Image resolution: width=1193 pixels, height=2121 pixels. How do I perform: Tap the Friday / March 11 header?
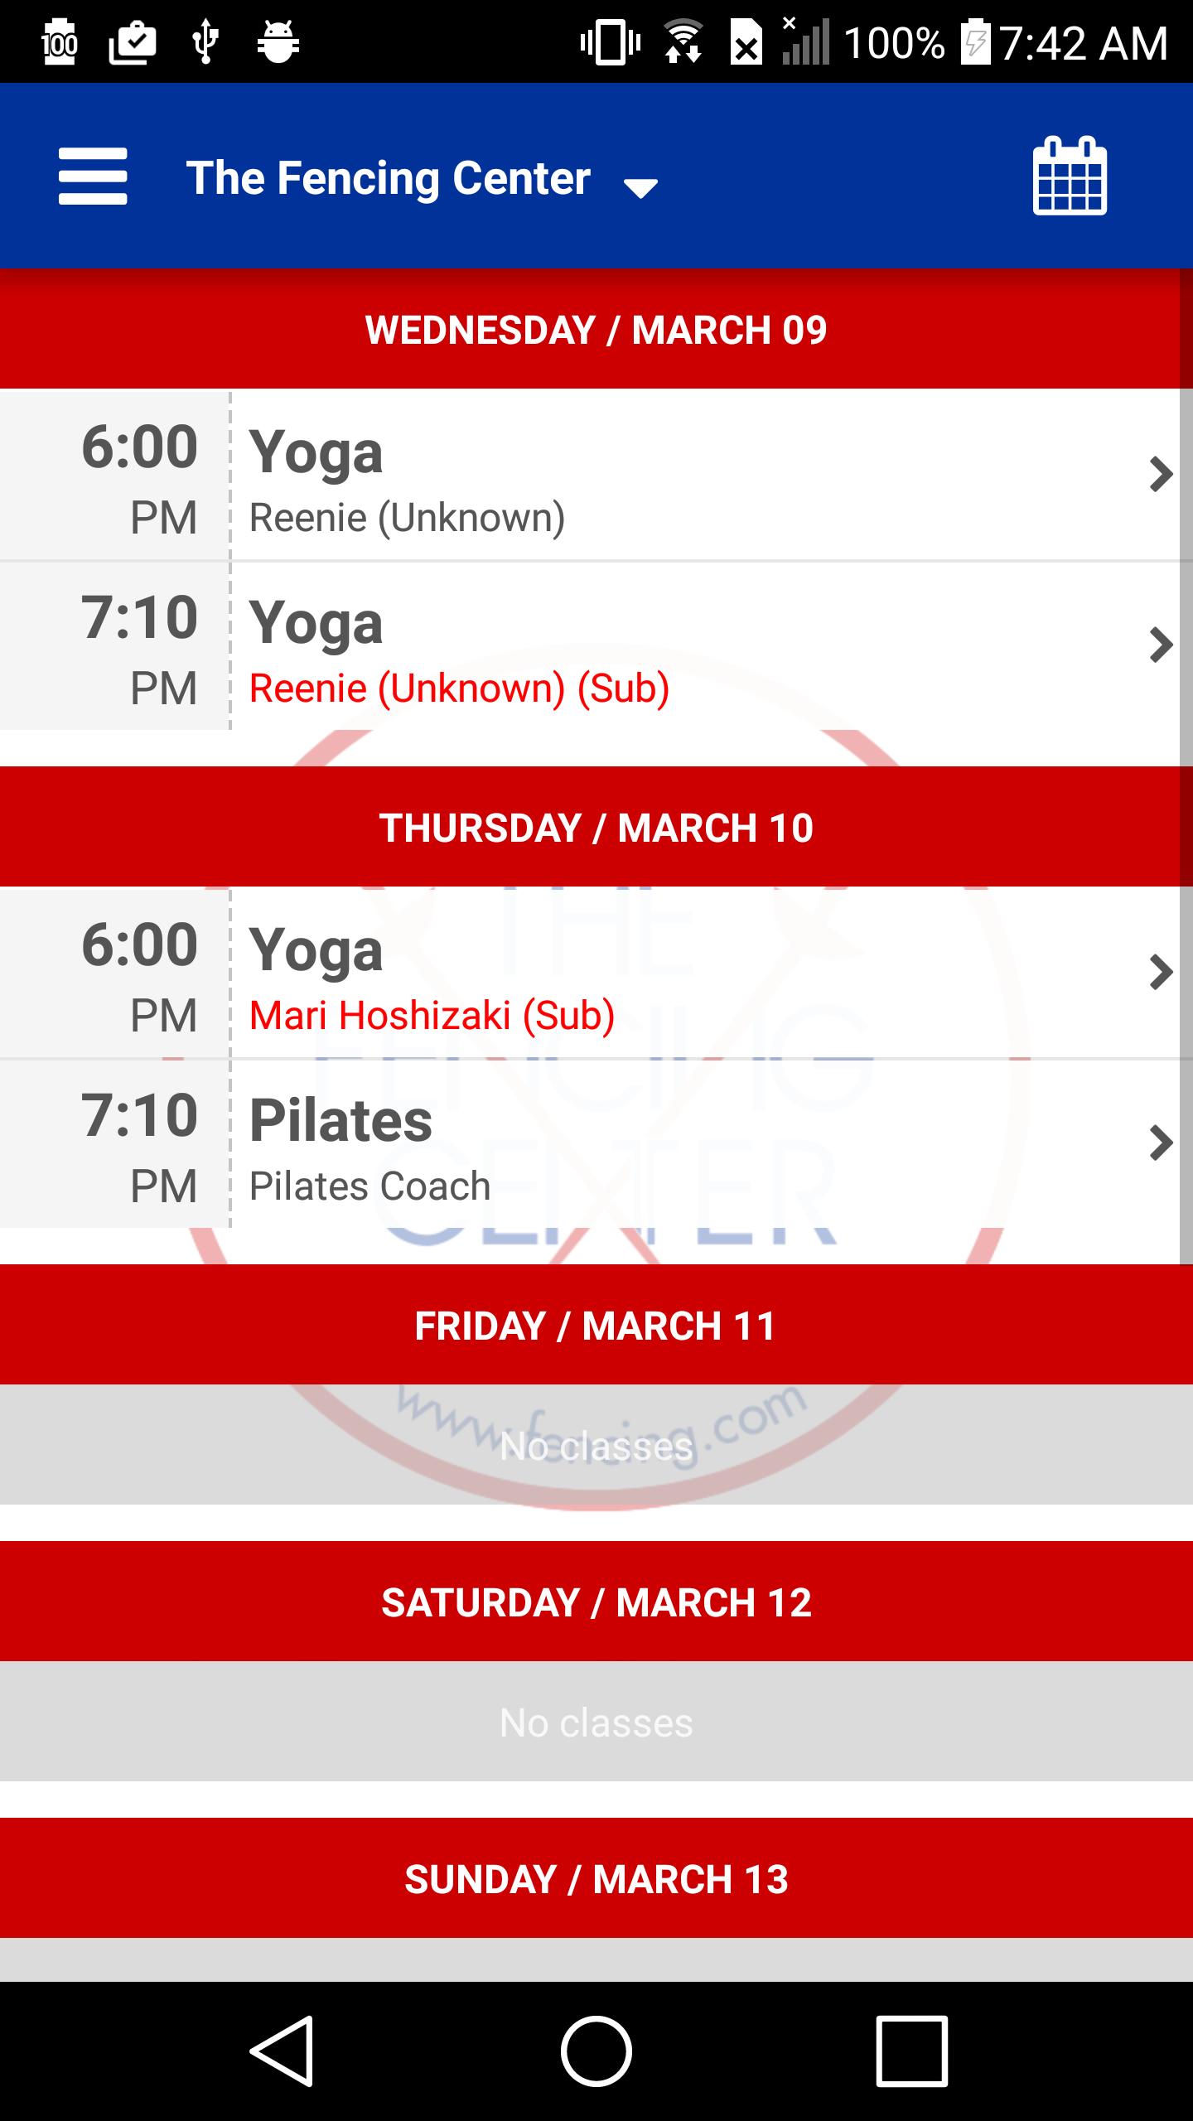pyautogui.click(x=596, y=1326)
